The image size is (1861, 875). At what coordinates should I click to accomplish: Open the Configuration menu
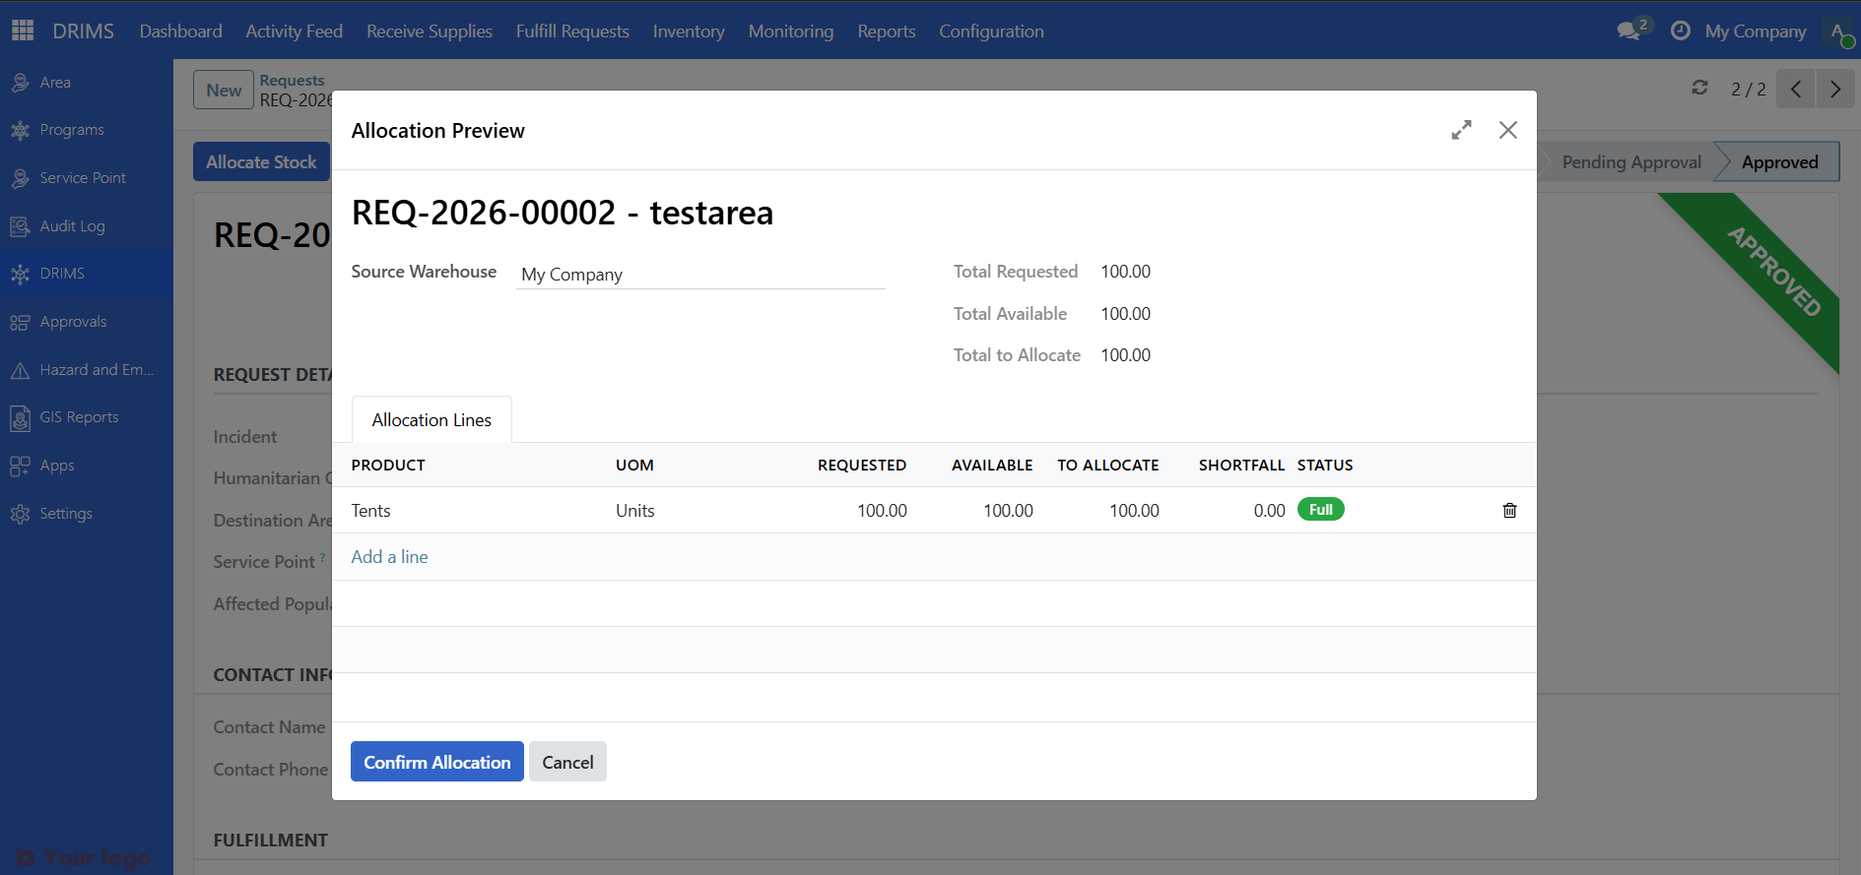coord(991,31)
